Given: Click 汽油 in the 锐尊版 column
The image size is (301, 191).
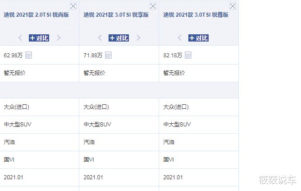Looking at the screenshot, I should pyautogui.click(x=169, y=142).
